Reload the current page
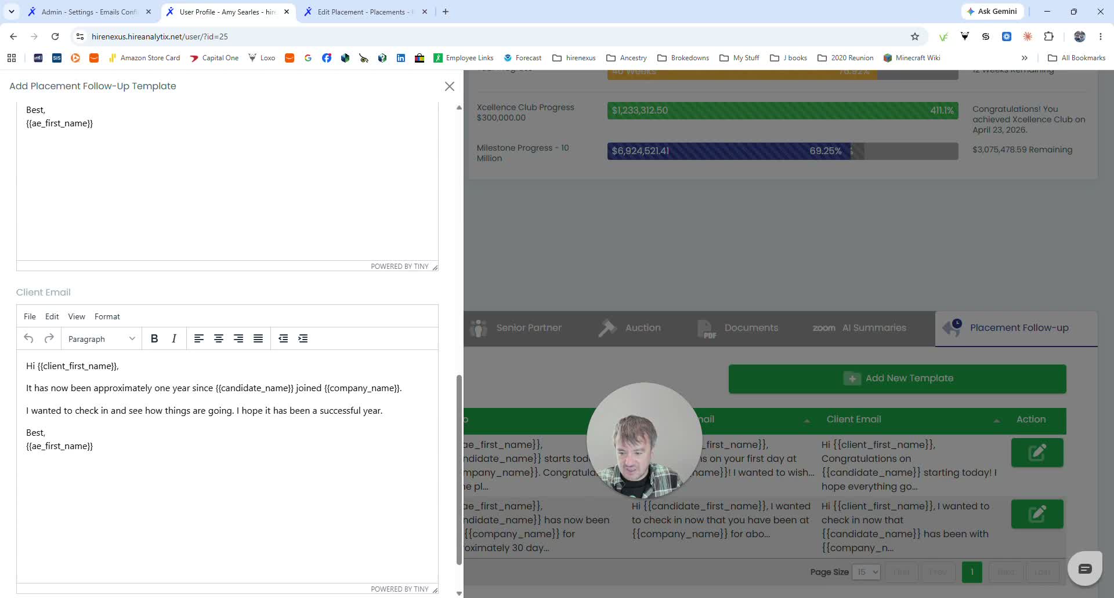1114x598 pixels. click(55, 37)
